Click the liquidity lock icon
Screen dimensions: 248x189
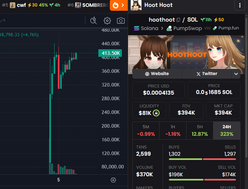156,113
